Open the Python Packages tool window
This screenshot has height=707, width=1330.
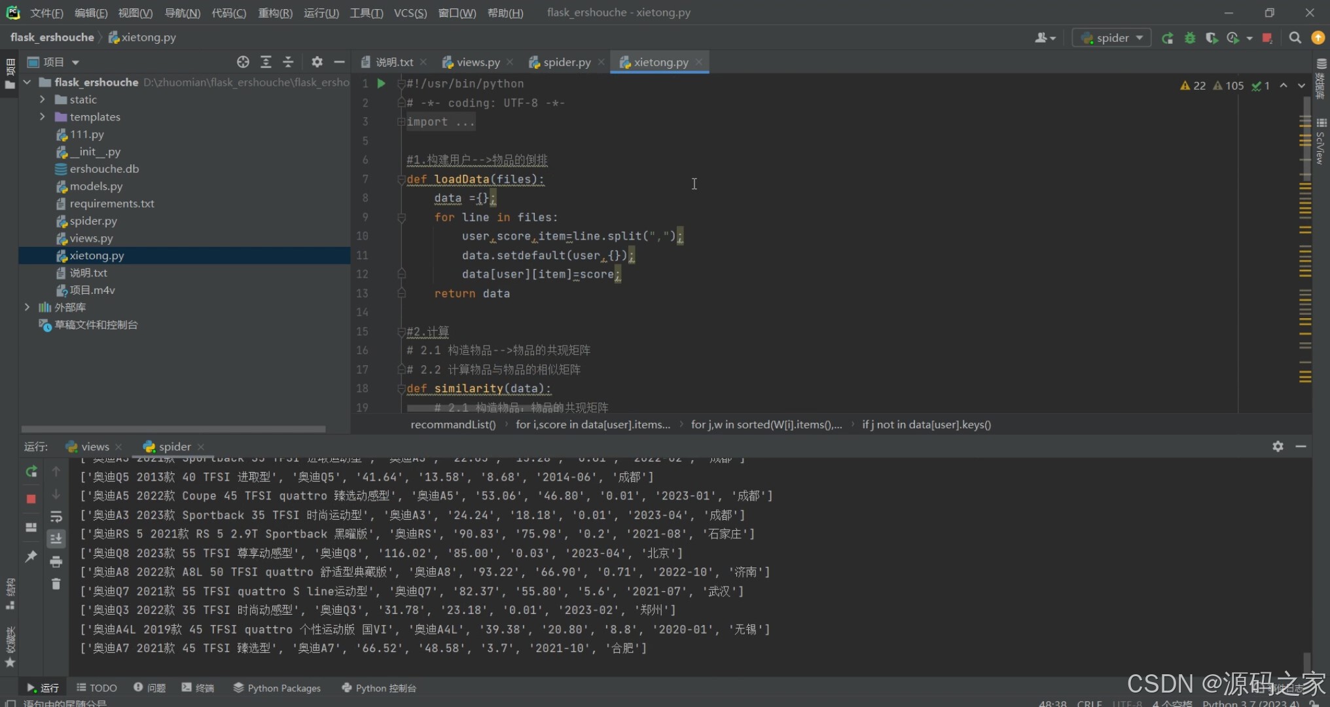[277, 688]
